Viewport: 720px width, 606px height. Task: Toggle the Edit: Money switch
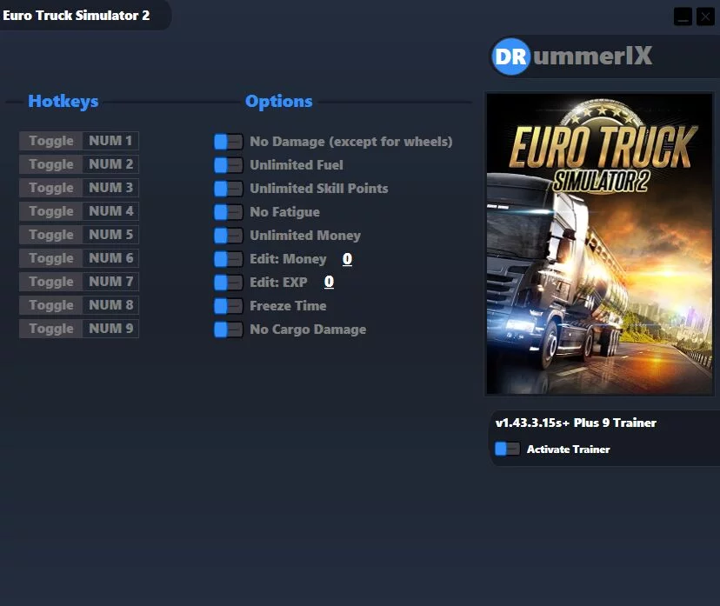point(228,259)
